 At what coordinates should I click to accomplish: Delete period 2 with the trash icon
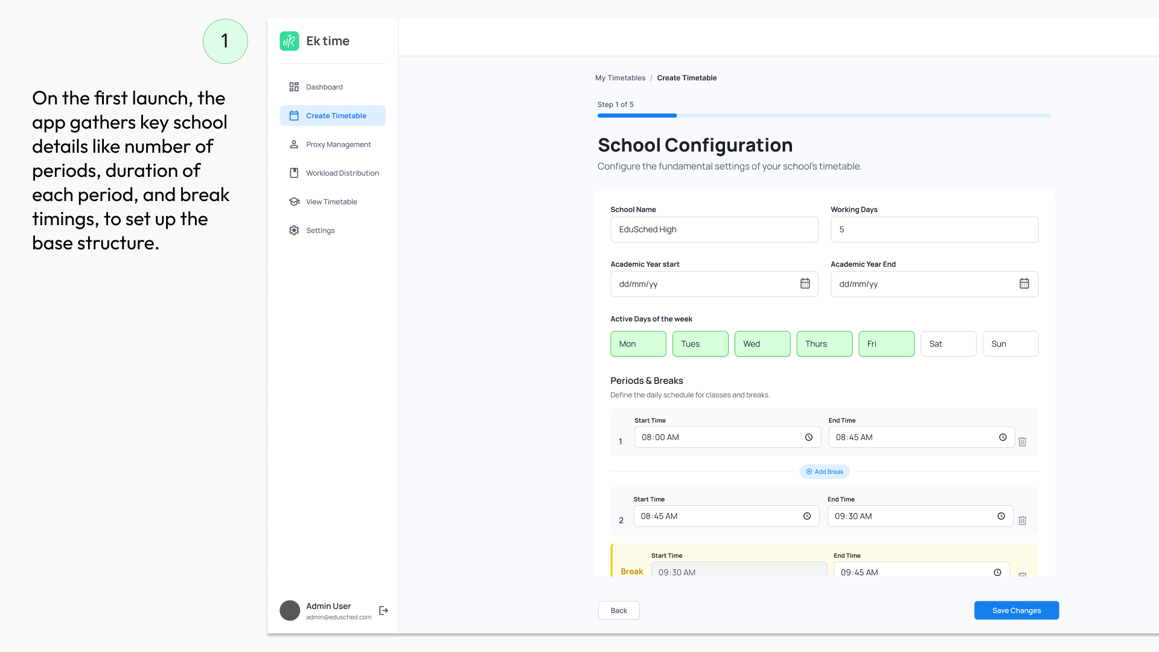(1023, 520)
